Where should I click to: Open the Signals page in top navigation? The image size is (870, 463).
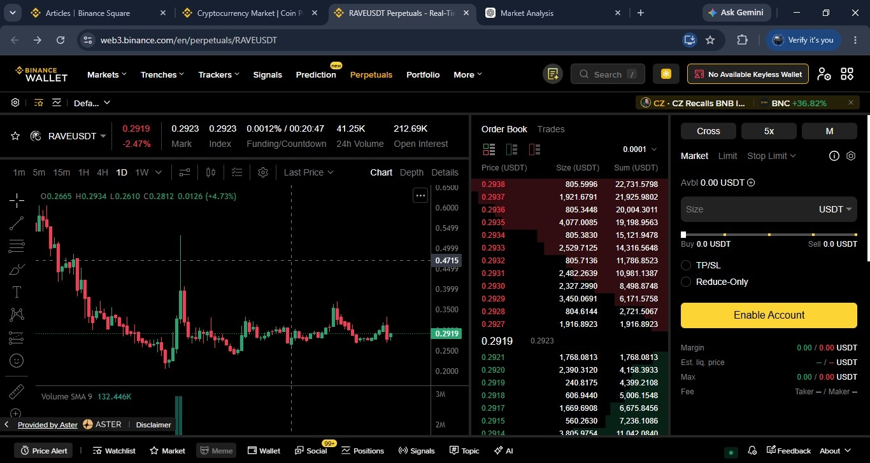click(267, 74)
